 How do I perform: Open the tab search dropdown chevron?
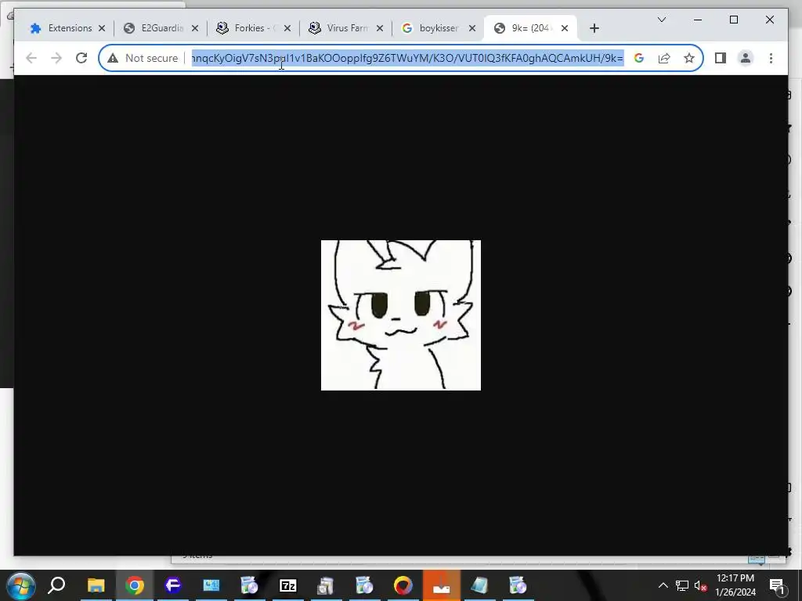click(x=661, y=20)
